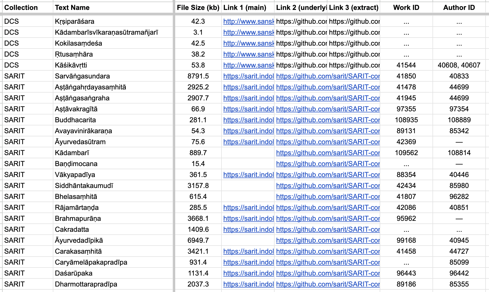Follow the sarit.indol link for Vākyapadīya
489x292 pixels.
point(248,175)
